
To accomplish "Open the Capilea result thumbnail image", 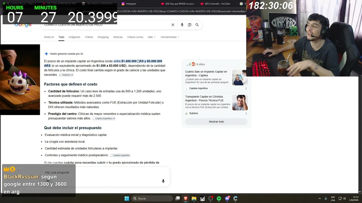I will (240, 78).
